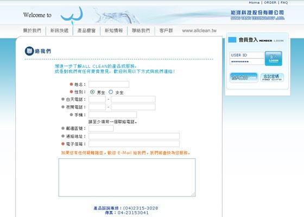Open the 客戶群 menu item
Image resolution: width=304 pixels, height=217 pixels.
[x=166, y=30]
